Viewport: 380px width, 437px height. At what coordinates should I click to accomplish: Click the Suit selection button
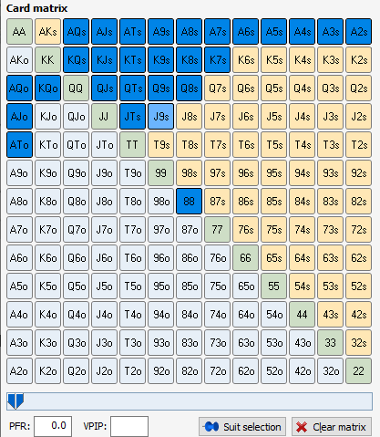click(x=242, y=427)
